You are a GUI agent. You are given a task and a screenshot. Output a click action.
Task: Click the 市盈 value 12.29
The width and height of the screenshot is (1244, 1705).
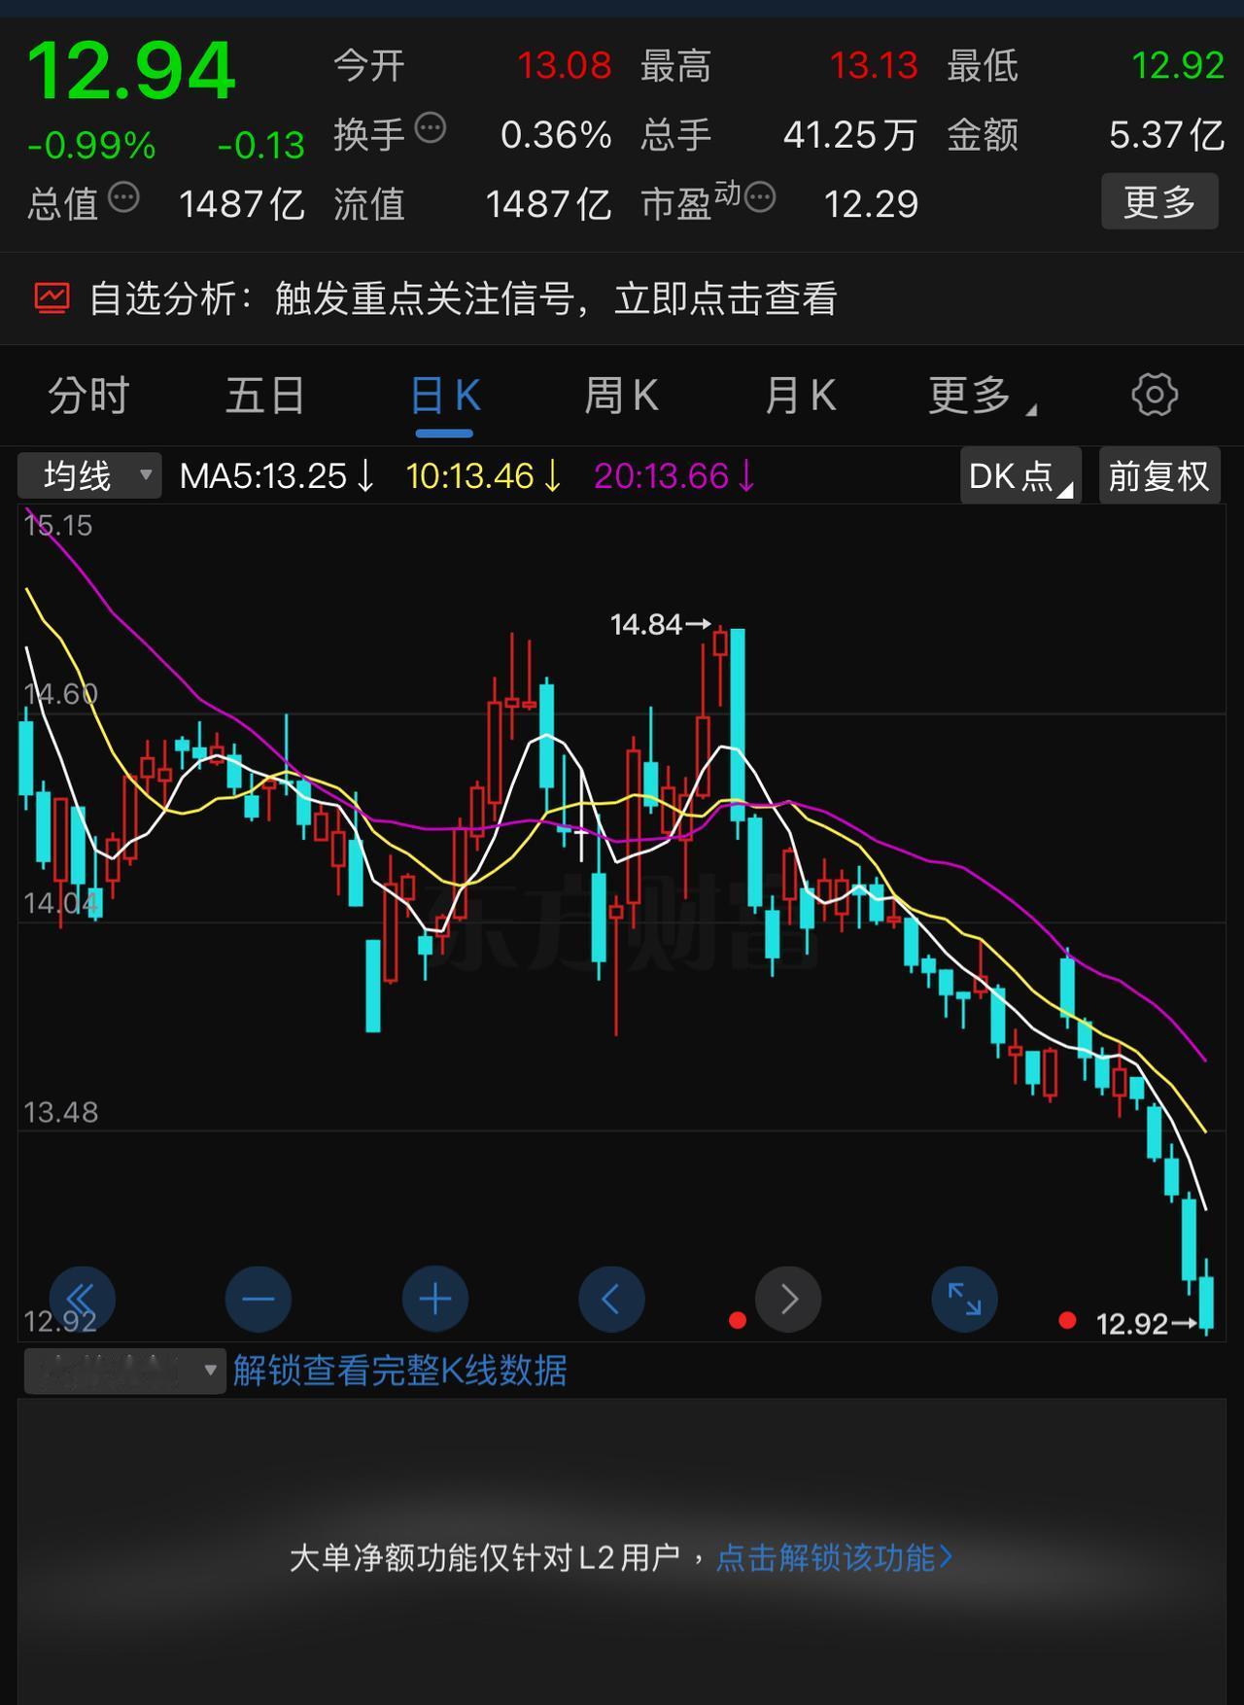point(871,204)
